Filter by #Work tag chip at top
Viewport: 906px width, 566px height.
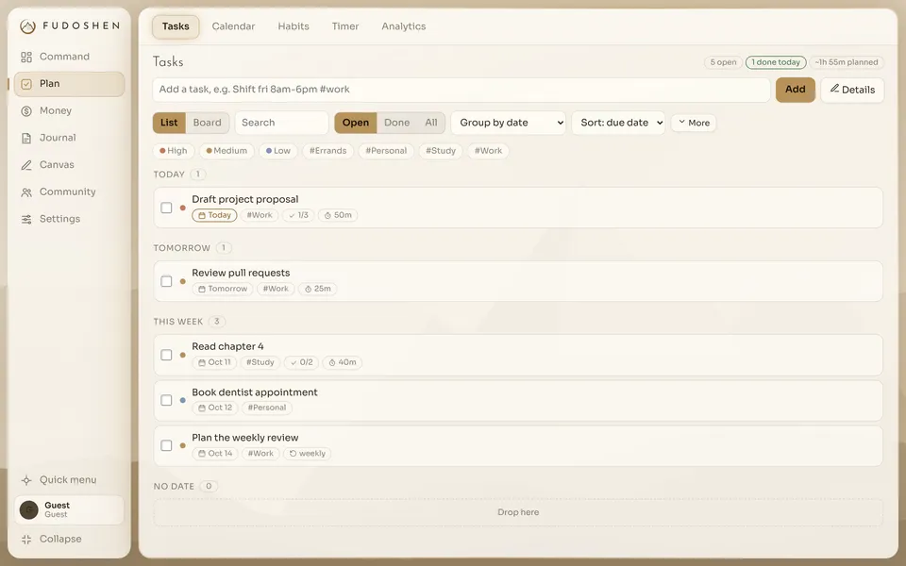pos(488,151)
